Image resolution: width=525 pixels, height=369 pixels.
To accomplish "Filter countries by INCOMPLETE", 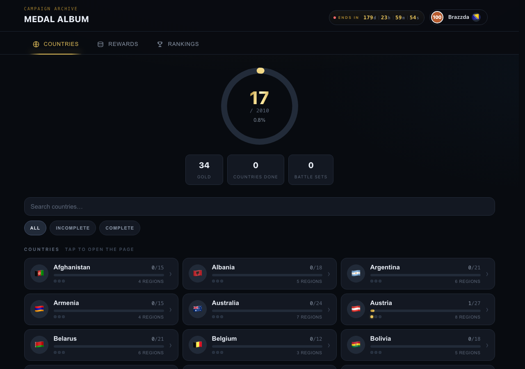I will 73,228.
